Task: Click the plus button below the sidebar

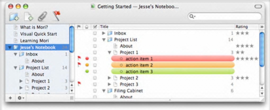Action: tap(10, 98)
